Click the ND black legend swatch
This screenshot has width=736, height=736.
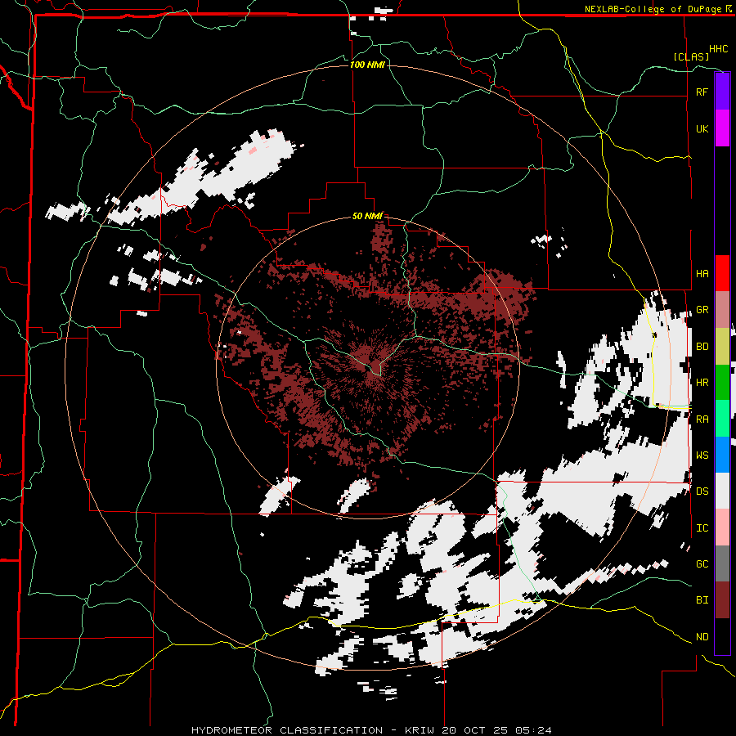coord(722,636)
